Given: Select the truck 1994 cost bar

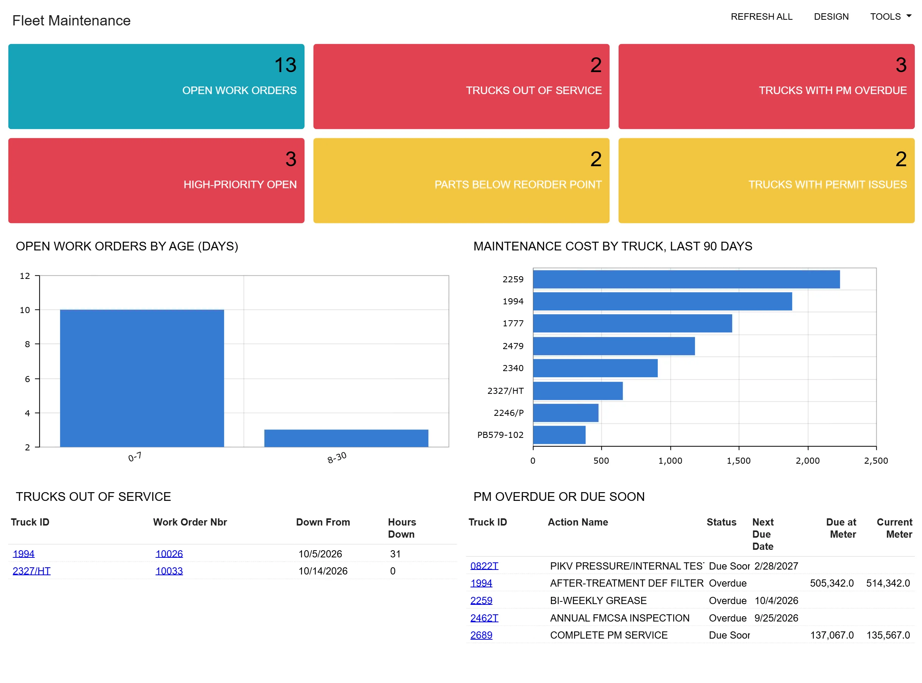Looking at the screenshot, I should pos(662,301).
